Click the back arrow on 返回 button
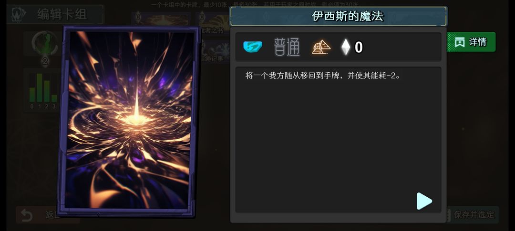Image resolution: width=515 pixels, height=231 pixels. pos(27,215)
